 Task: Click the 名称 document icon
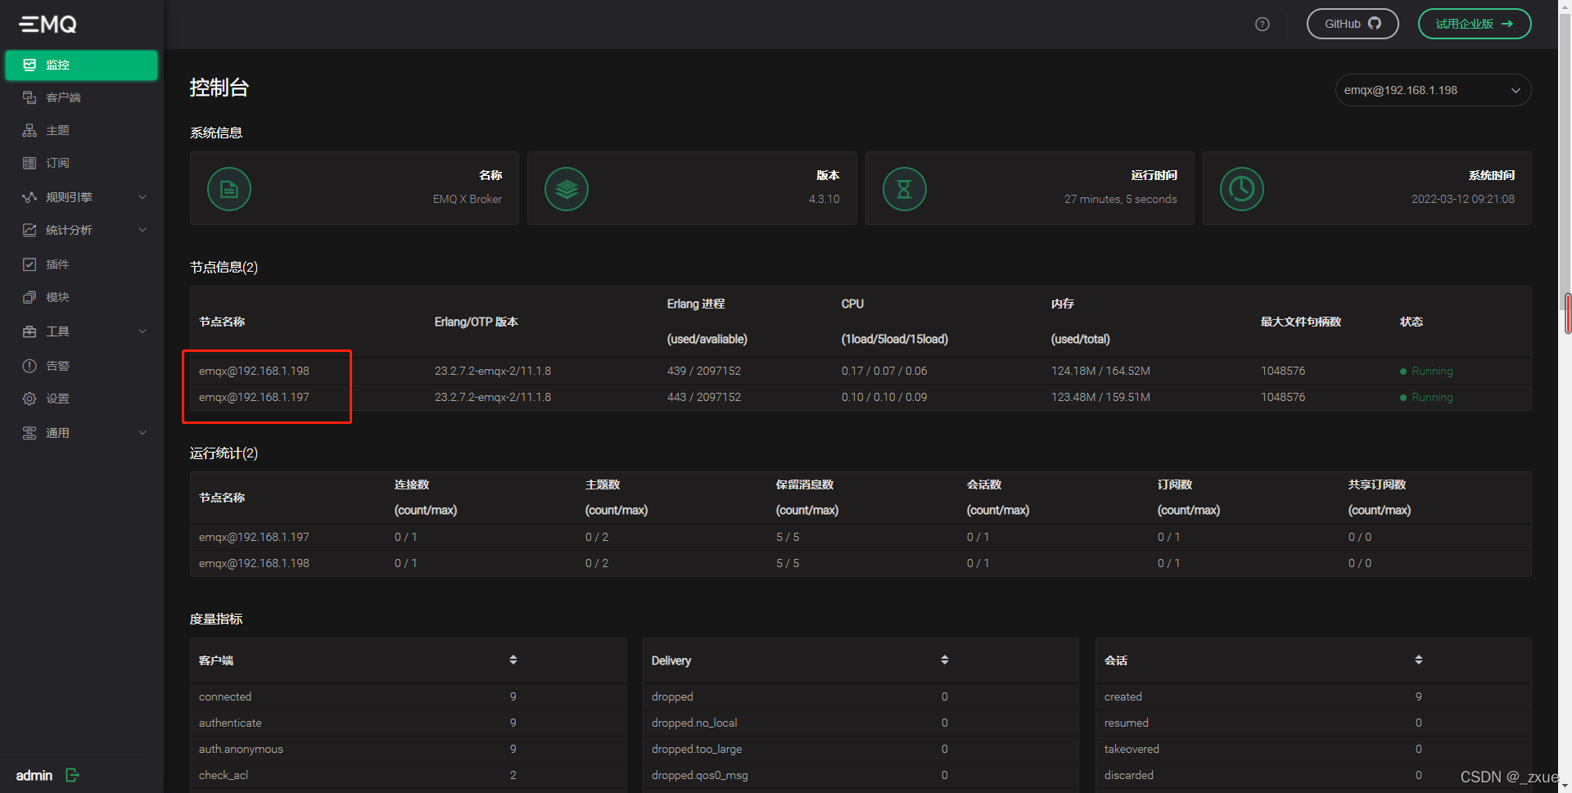click(229, 189)
